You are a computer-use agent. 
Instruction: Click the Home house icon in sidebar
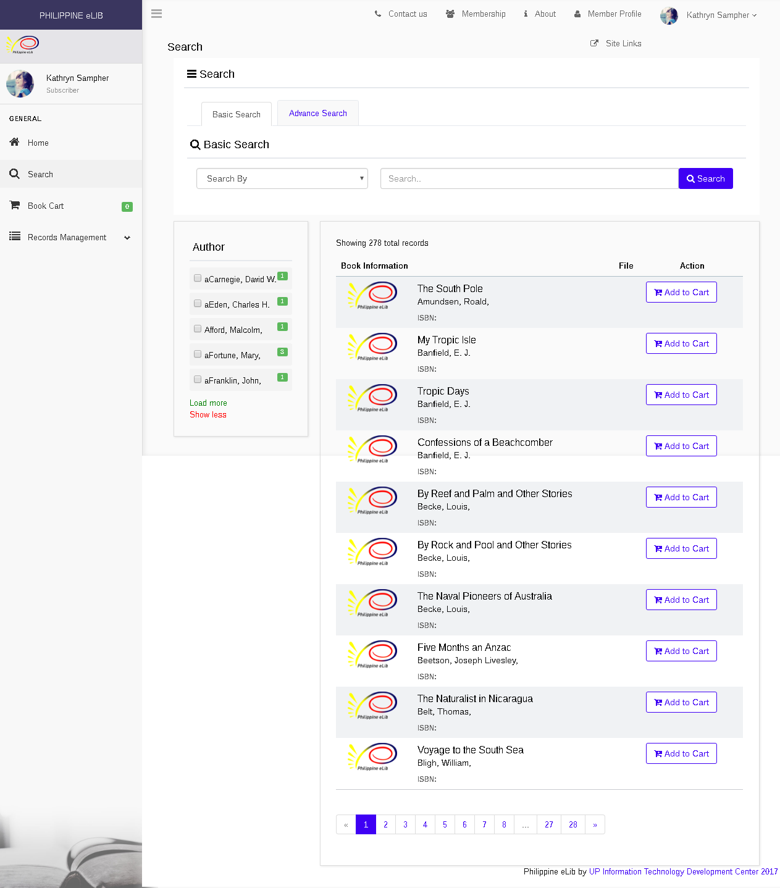tap(15, 142)
